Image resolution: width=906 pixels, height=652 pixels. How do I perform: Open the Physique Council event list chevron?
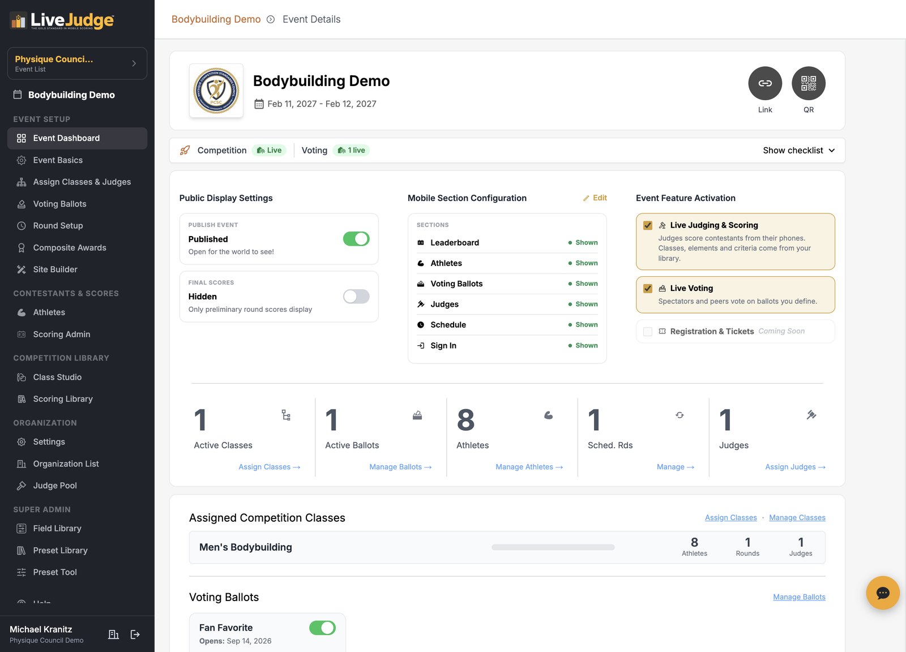click(134, 63)
